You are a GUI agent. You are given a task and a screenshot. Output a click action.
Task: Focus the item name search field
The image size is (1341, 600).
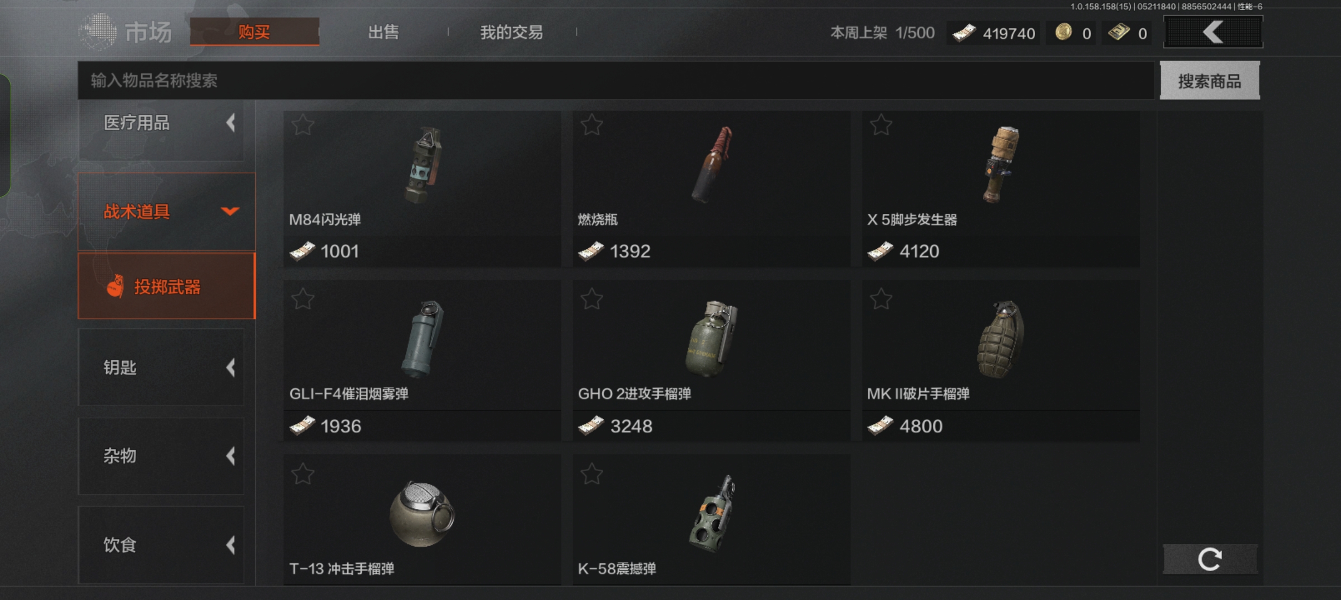point(616,81)
